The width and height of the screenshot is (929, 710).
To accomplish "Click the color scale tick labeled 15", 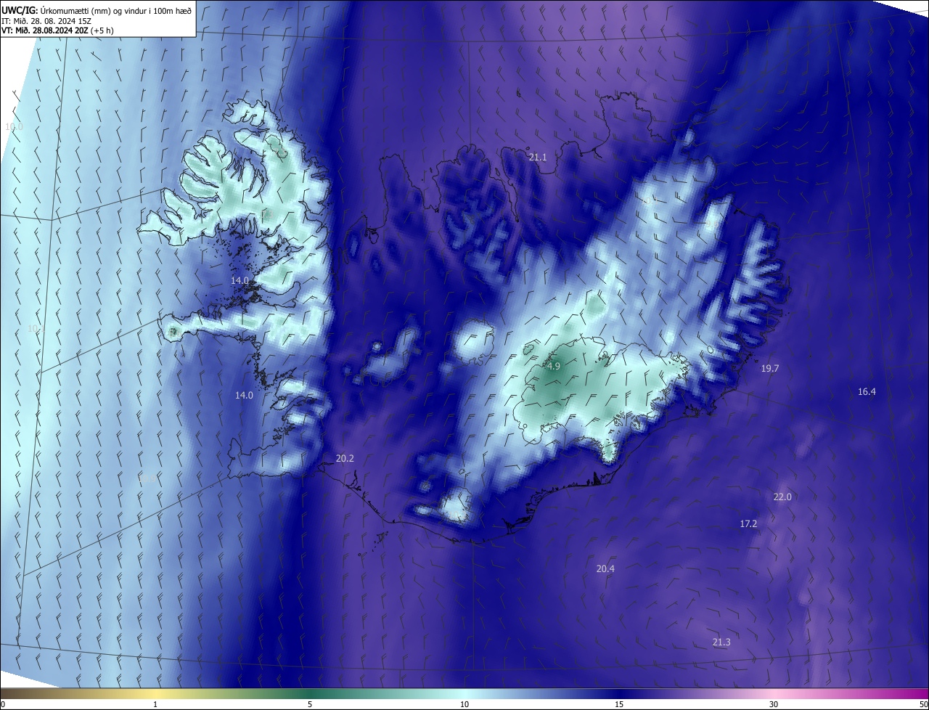I will tap(619, 704).
